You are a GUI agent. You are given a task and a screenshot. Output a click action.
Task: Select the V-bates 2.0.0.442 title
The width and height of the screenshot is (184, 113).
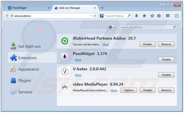click(x=90, y=69)
